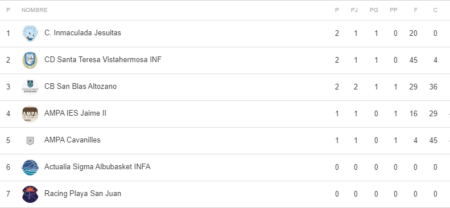Click the AMPA Cavanilles placeholder shield icon
This screenshot has width=450, height=208.
click(30, 141)
